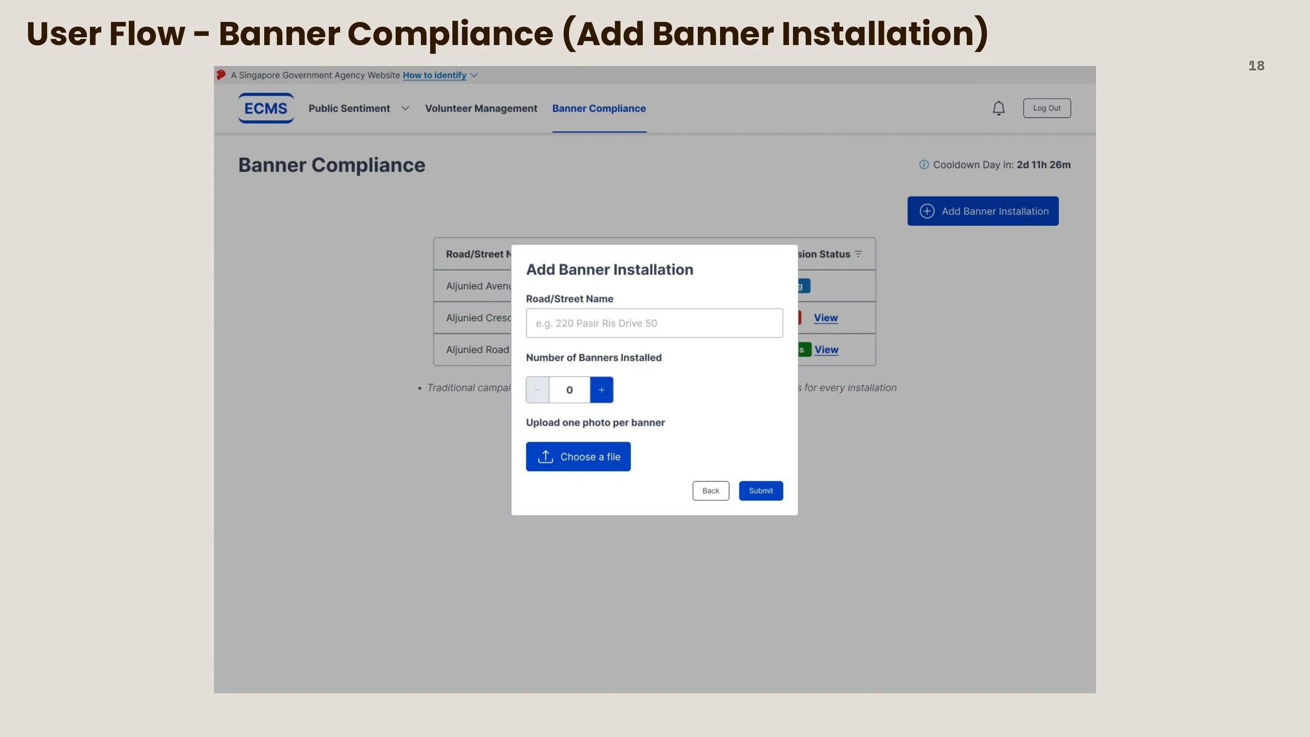
Task: Click the Back button in dialog
Action: pyautogui.click(x=711, y=491)
